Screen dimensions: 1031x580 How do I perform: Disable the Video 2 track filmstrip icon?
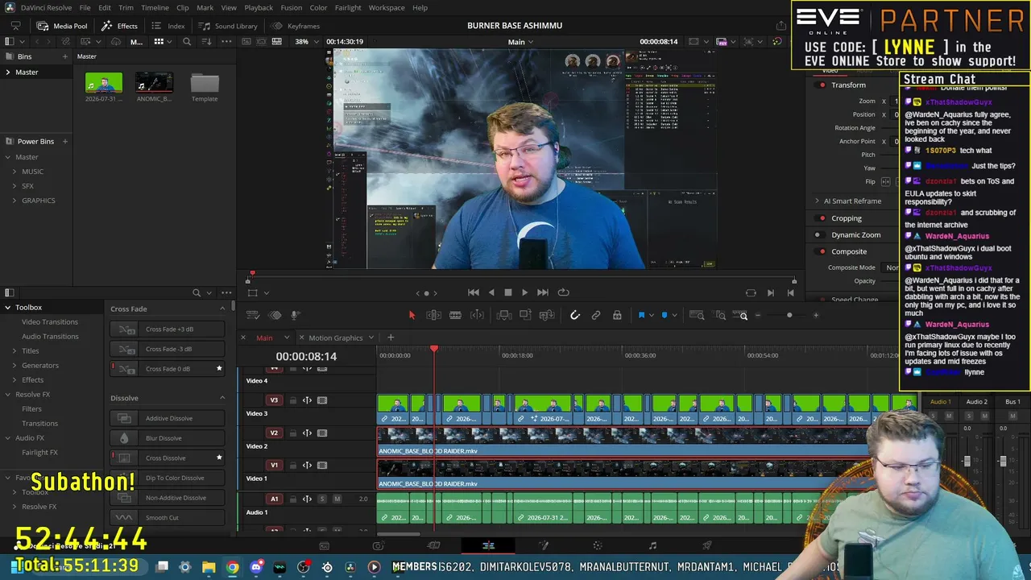[x=322, y=433]
